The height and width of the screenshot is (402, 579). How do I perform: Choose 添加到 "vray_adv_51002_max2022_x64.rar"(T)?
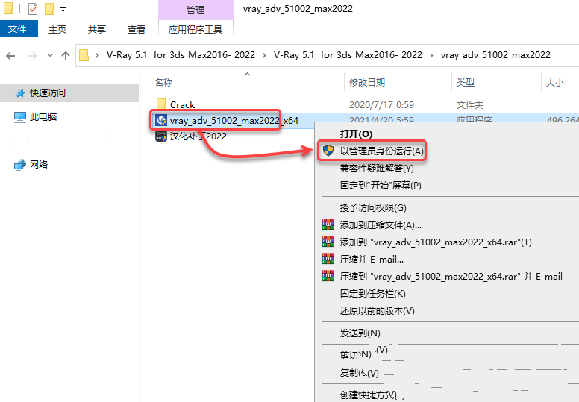pos(436,242)
